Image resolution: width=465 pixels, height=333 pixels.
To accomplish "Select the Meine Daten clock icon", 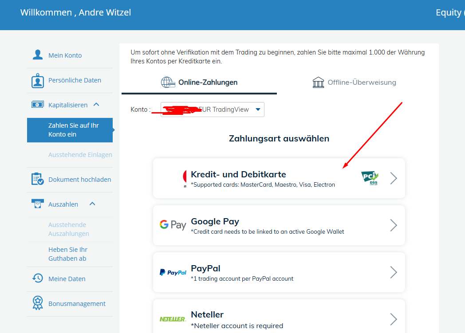I will coord(38,278).
